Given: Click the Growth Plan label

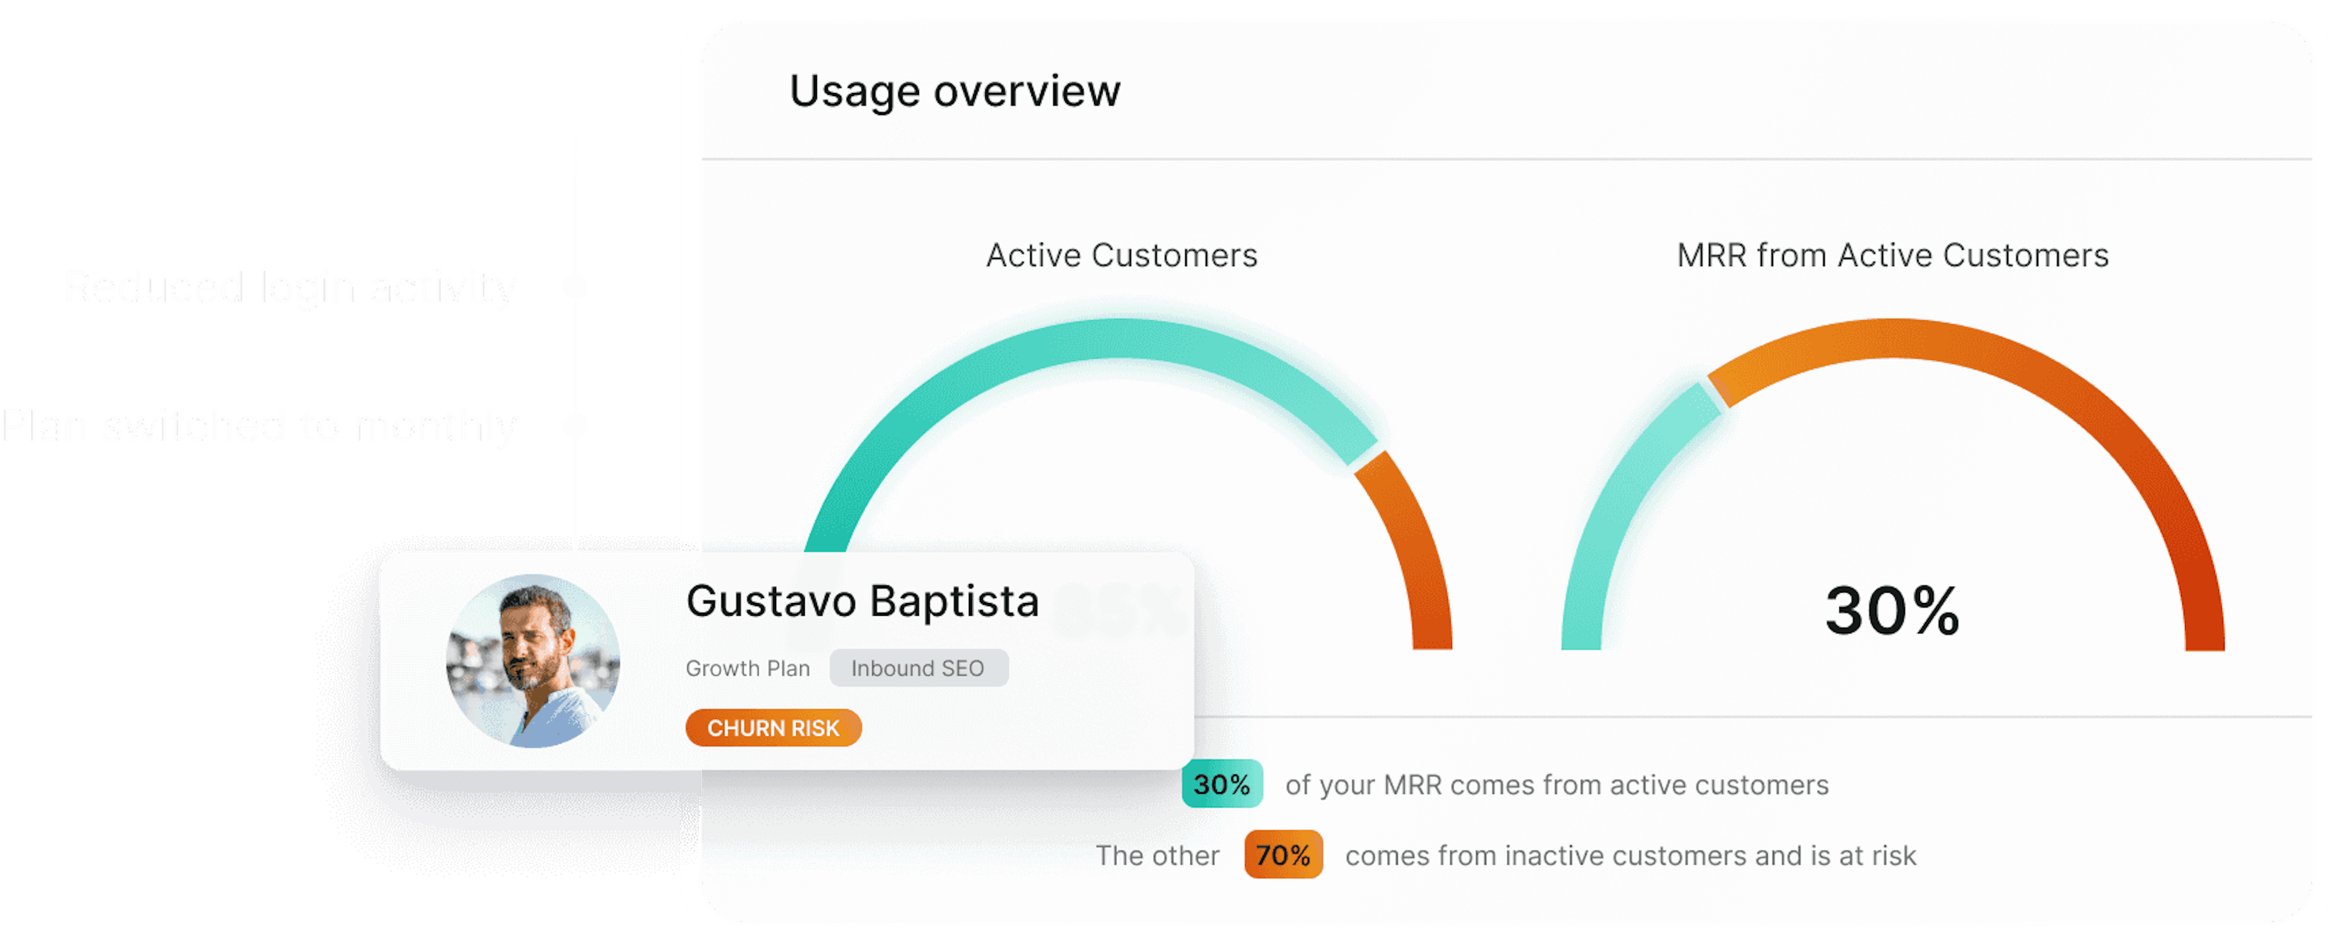Looking at the screenshot, I should [748, 669].
